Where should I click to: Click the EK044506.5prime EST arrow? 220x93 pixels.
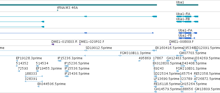click(38, 87)
